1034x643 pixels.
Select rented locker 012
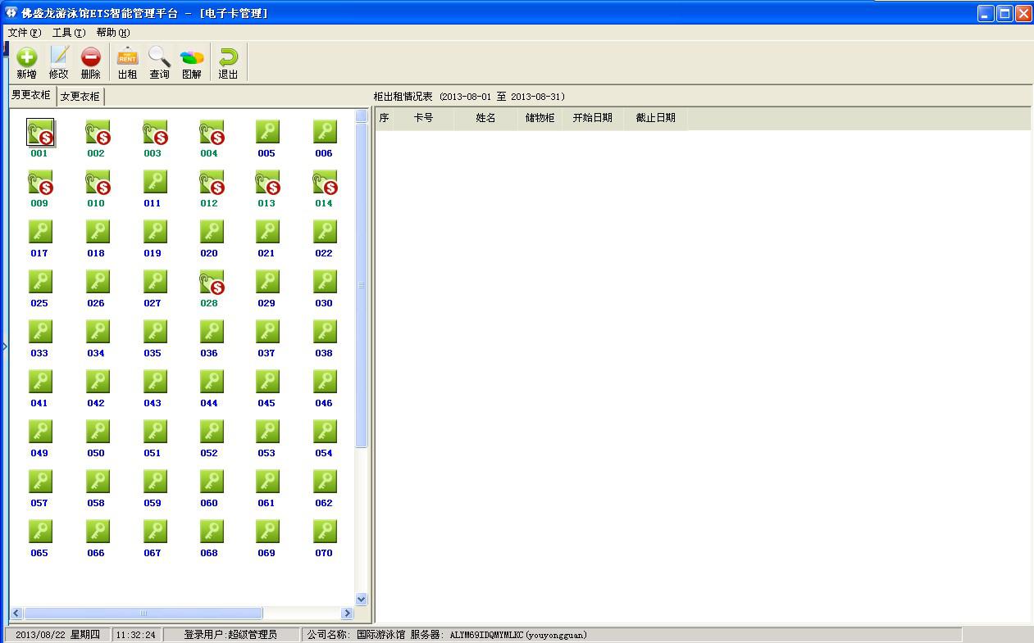coord(212,183)
